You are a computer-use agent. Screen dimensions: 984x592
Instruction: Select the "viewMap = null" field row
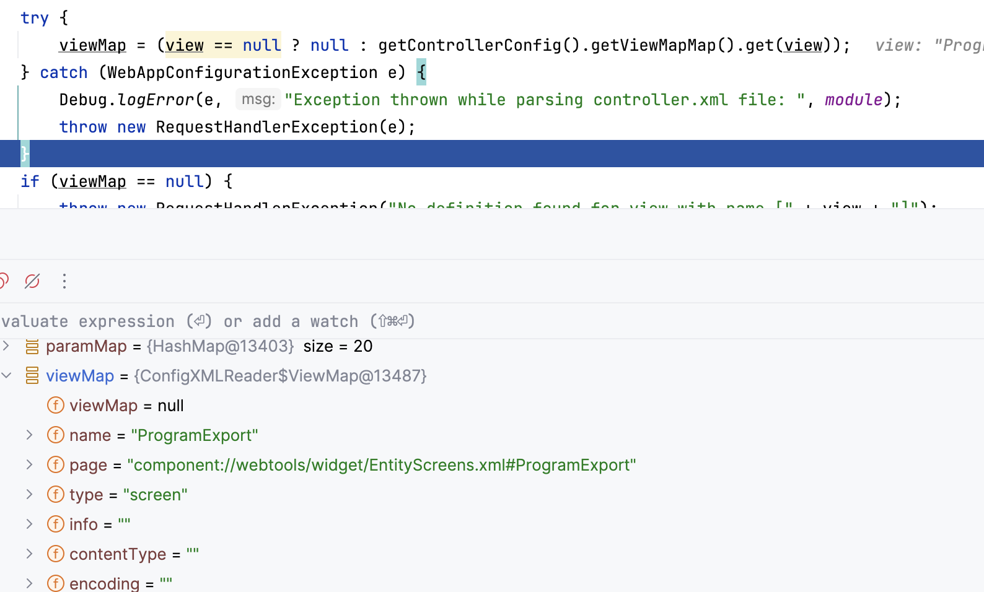tap(127, 406)
